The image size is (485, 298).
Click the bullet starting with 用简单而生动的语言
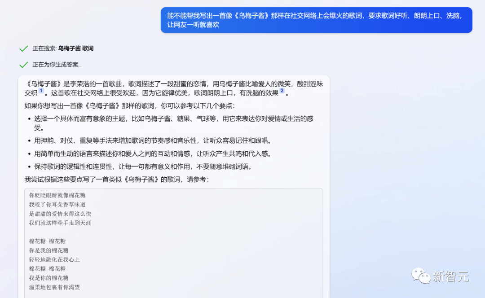(x=153, y=153)
